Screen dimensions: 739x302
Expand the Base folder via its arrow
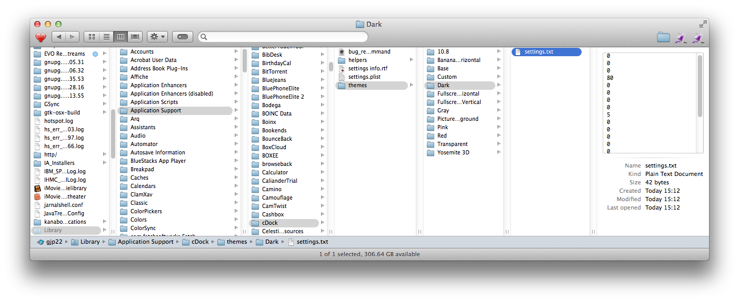tap(498, 68)
